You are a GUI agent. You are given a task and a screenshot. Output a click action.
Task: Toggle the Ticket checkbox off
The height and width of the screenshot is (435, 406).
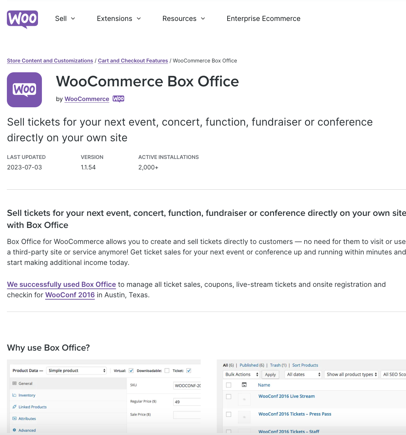click(x=189, y=371)
